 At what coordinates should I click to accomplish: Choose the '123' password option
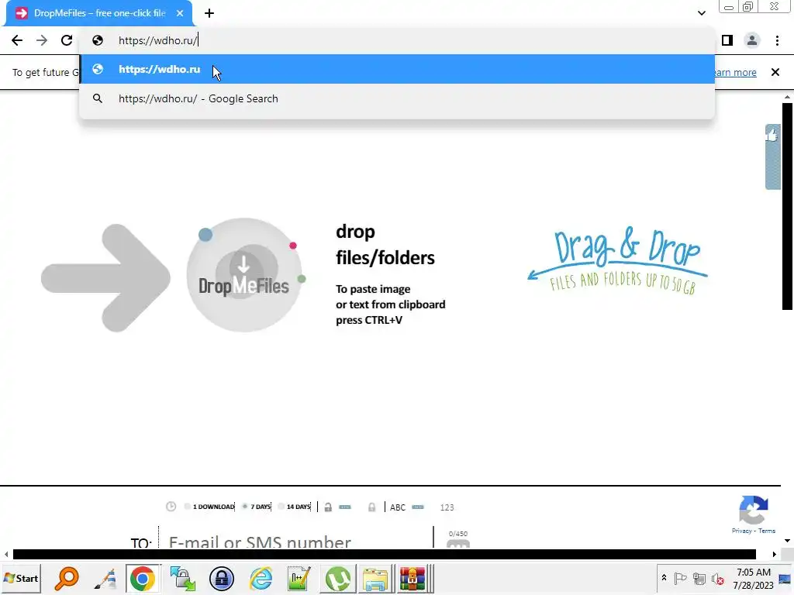[x=447, y=507]
